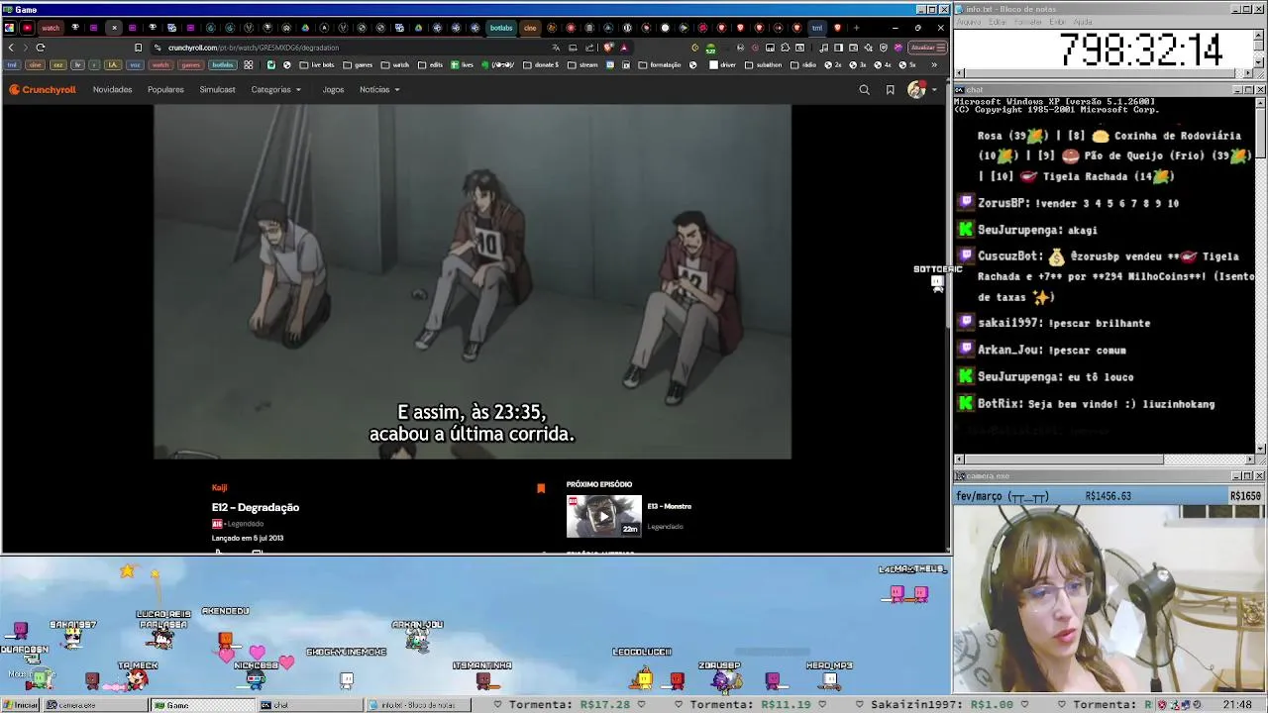Expand the profile avatar account menu

point(921,90)
